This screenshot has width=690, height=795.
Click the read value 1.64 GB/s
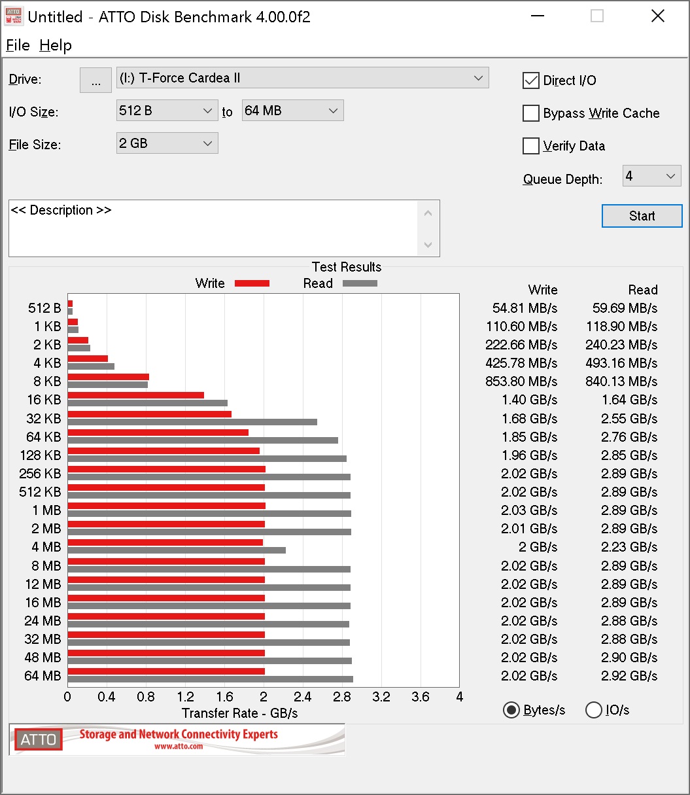pos(629,400)
